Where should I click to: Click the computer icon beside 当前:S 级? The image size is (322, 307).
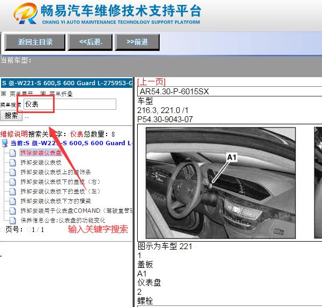(x=4, y=143)
